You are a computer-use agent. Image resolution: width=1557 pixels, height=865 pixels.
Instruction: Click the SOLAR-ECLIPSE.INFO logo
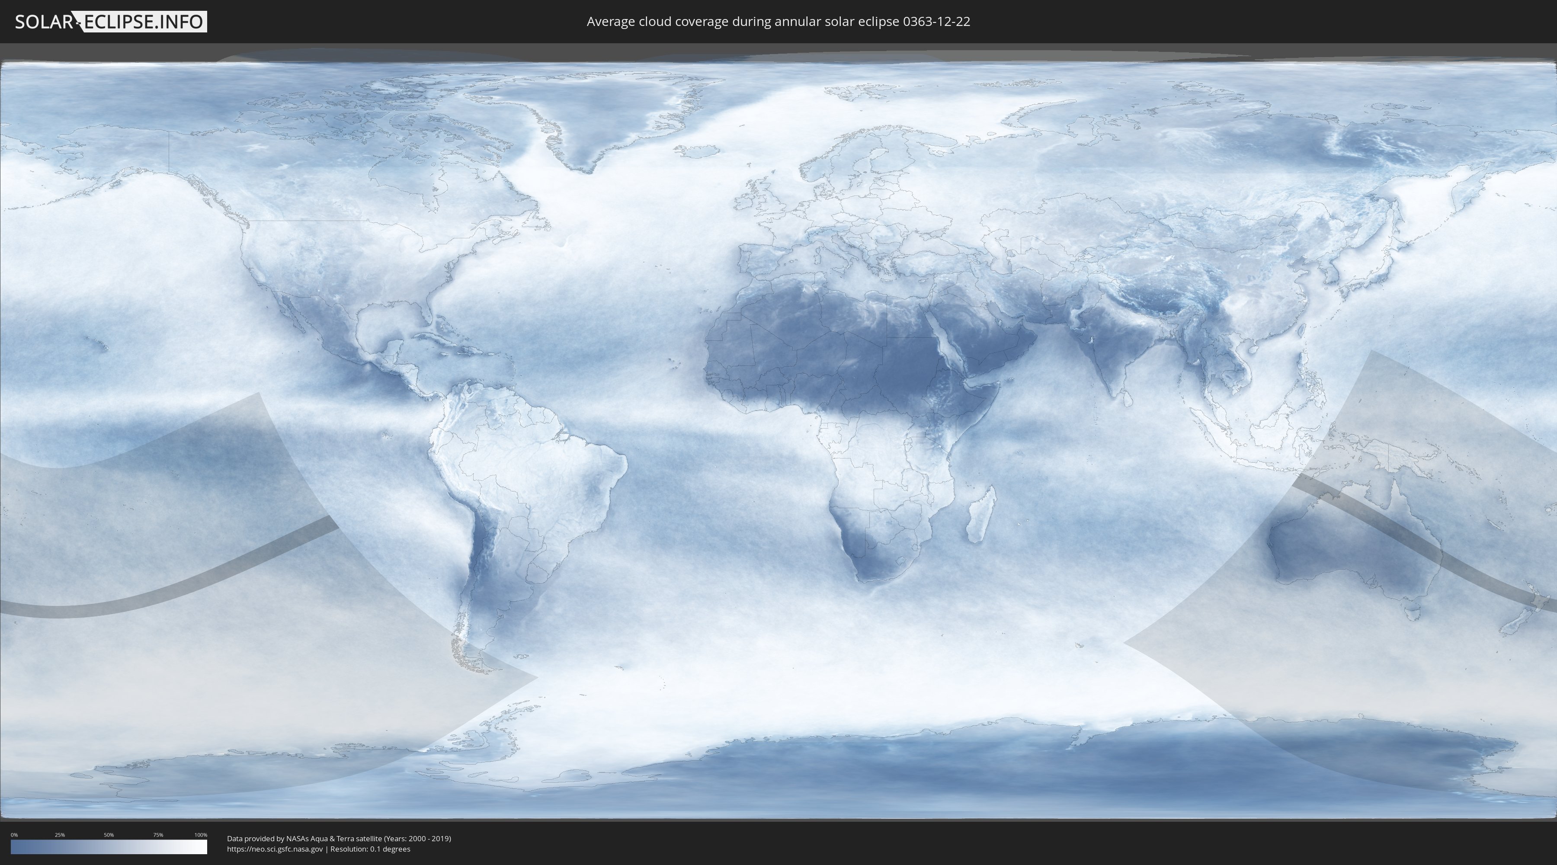click(111, 22)
